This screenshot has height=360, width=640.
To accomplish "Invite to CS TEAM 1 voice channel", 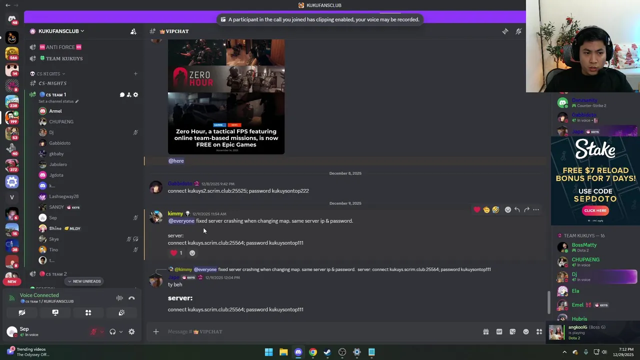I will point(128,94).
